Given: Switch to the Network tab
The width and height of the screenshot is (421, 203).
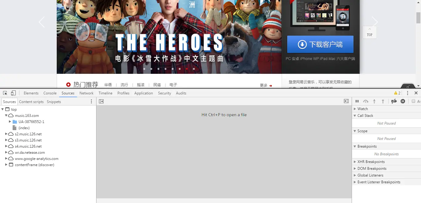Looking at the screenshot, I should click(x=86, y=93).
